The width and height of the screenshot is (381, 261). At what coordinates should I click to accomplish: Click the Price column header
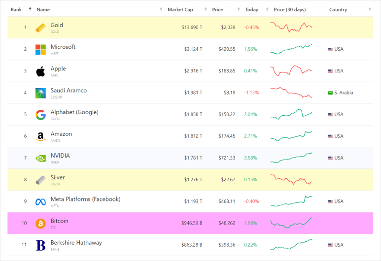click(x=217, y=9)
